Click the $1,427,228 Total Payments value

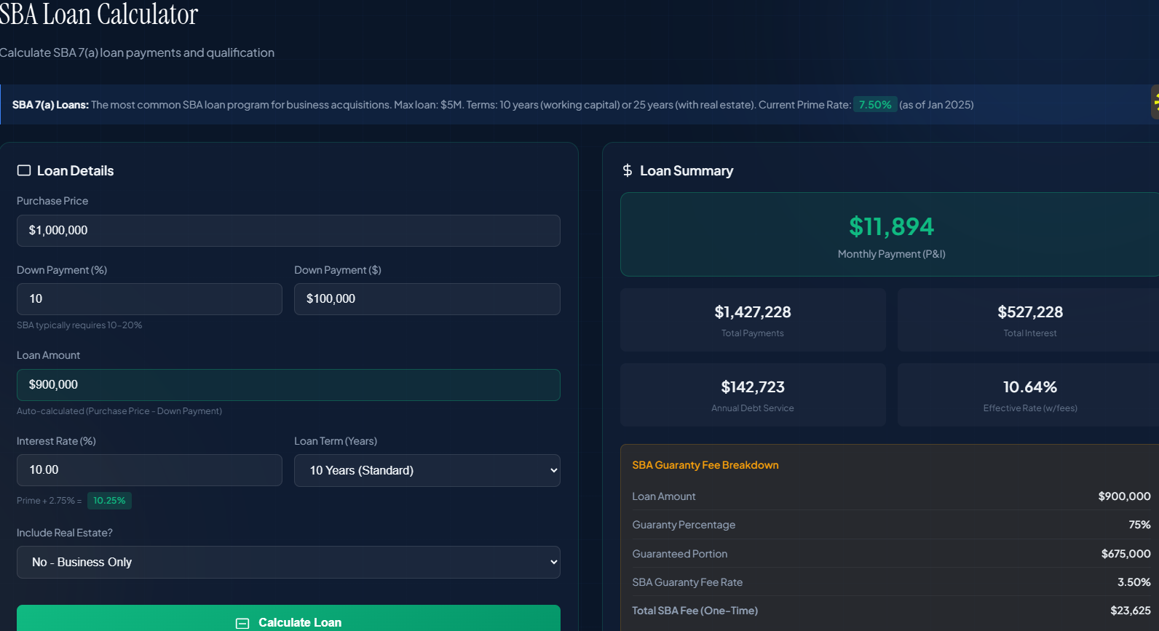753,312
